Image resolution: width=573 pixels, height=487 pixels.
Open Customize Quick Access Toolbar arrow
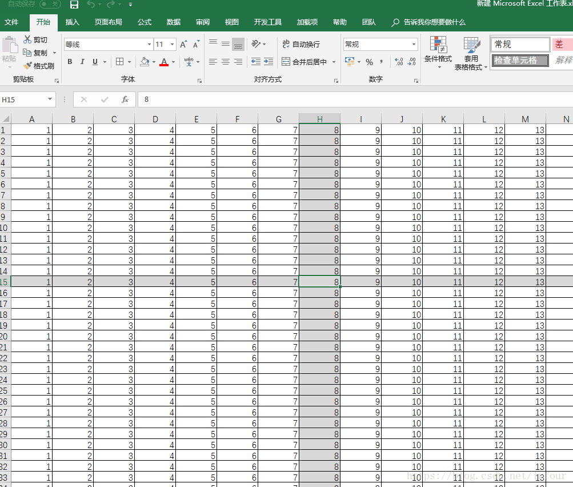coord(130,5)
